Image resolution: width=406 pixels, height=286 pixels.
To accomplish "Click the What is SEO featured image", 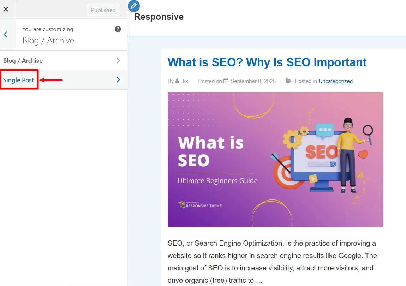I will tap(275, 160).
